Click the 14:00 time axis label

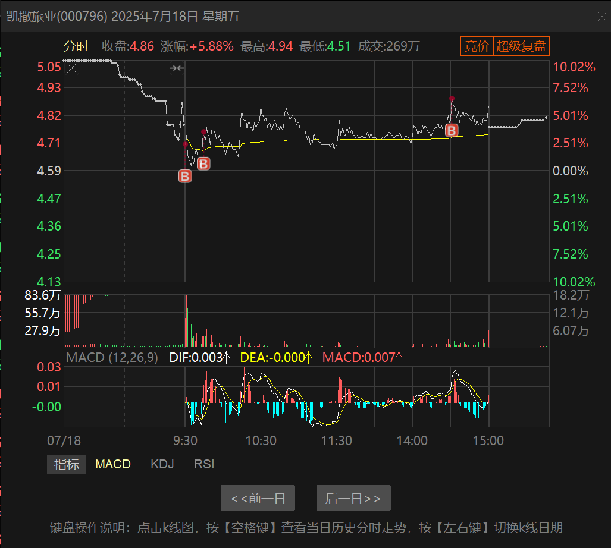click(x=412, y=440)
